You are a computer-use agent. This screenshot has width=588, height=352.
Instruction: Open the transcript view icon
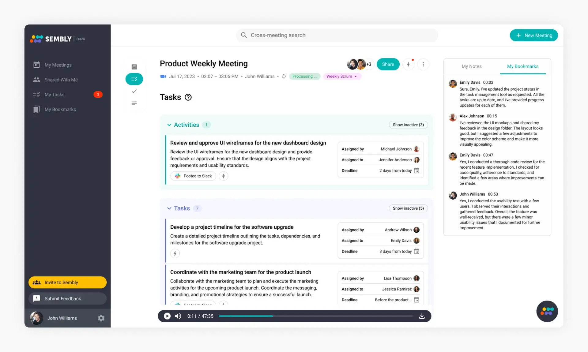134,103
